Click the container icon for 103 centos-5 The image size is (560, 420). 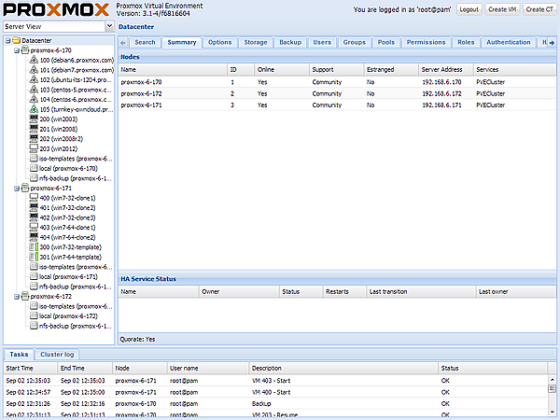point(34,90)
